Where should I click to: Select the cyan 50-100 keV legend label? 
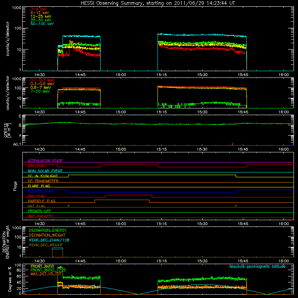click(42, 24)
